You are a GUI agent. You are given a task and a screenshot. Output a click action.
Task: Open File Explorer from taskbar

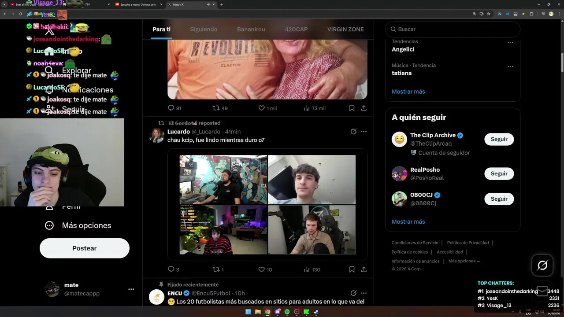pos(258,312)
